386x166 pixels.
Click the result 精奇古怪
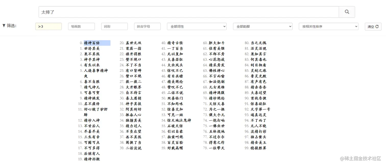(175, 43)
